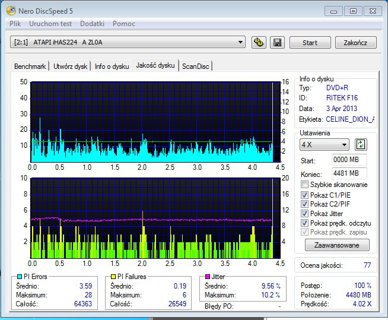Click the Położenie value 4480 MB
The width and height of the screenshot is (388, 320).
(358, 295)
